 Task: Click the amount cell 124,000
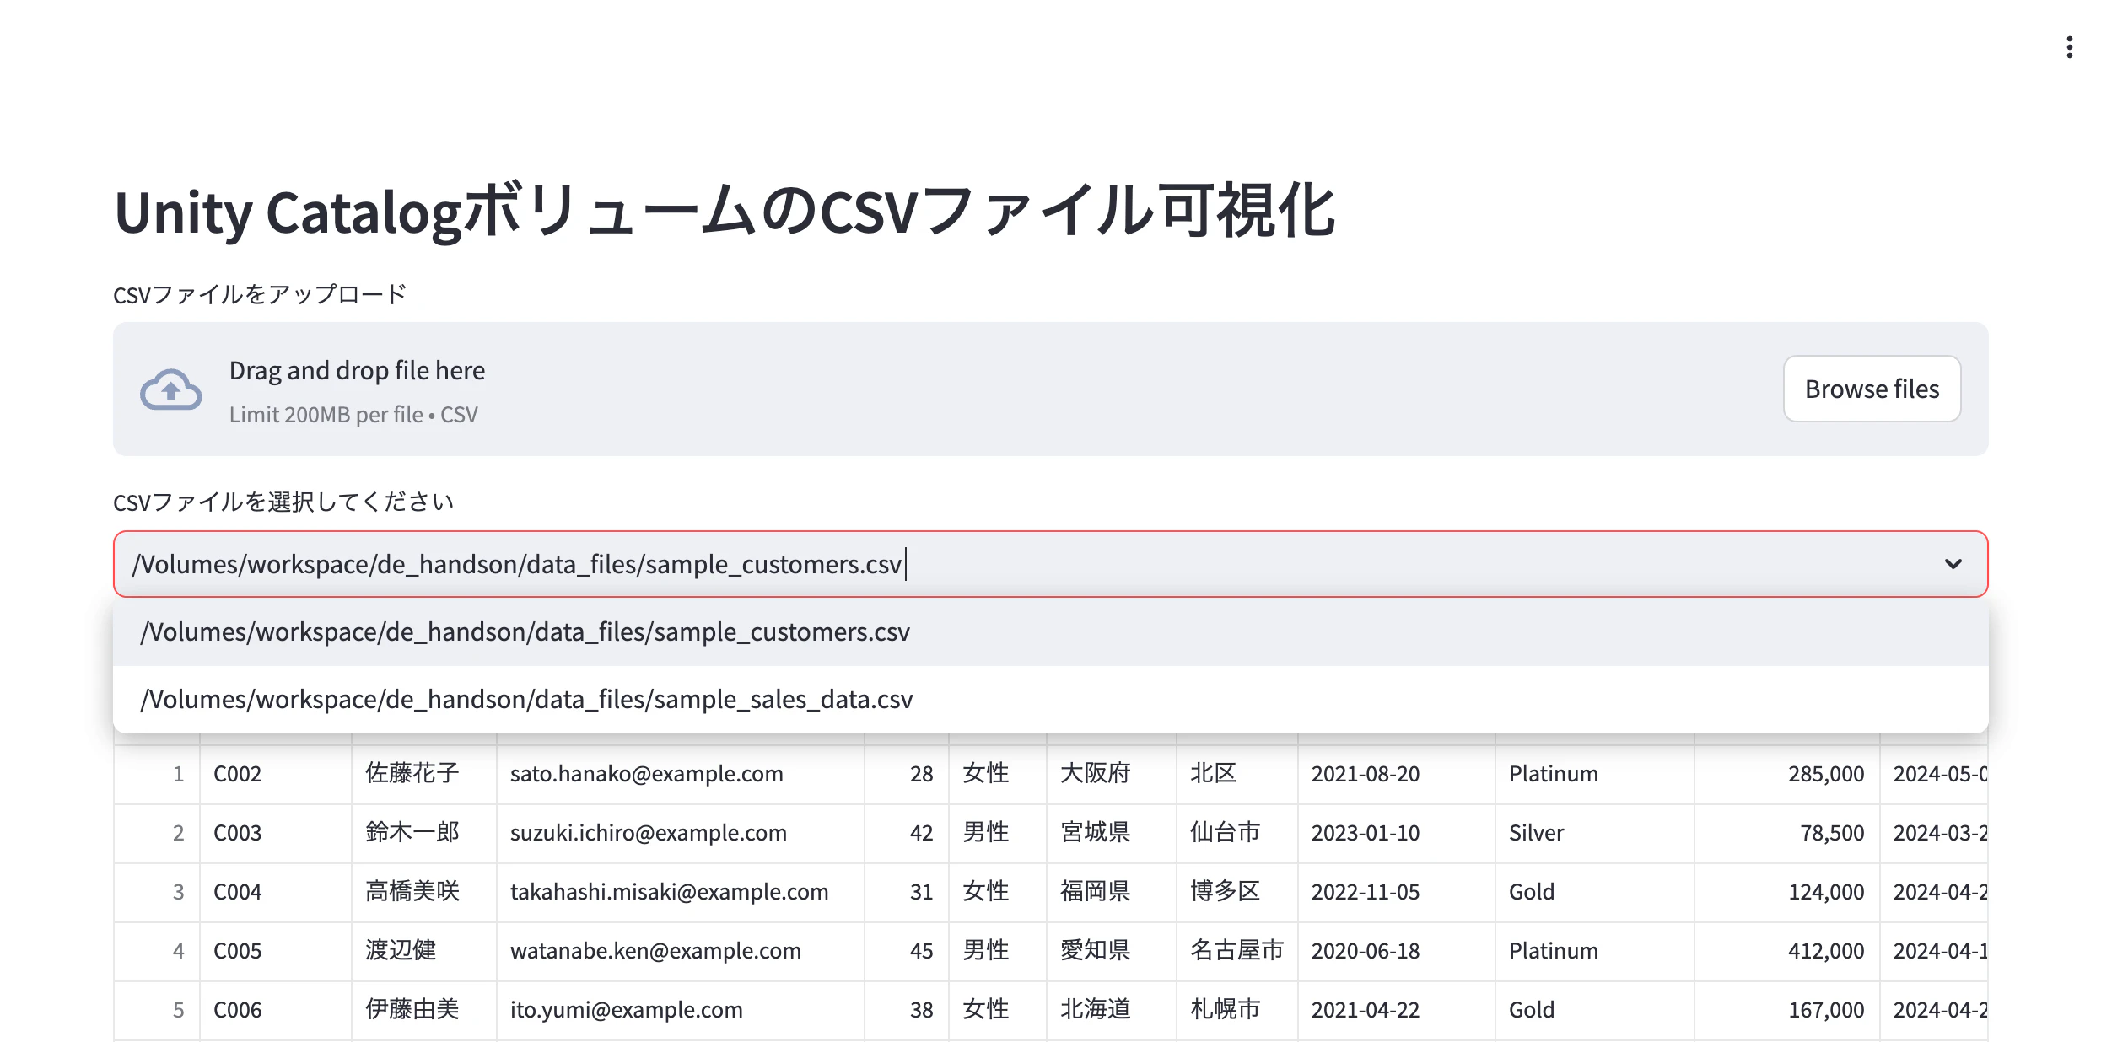click(1787, 892)
